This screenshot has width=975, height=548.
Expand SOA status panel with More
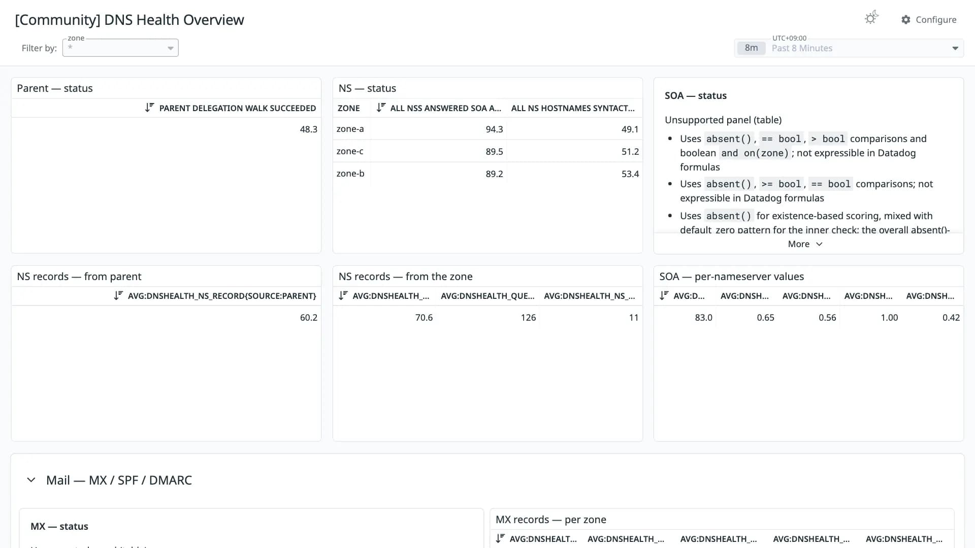point(805,244)
